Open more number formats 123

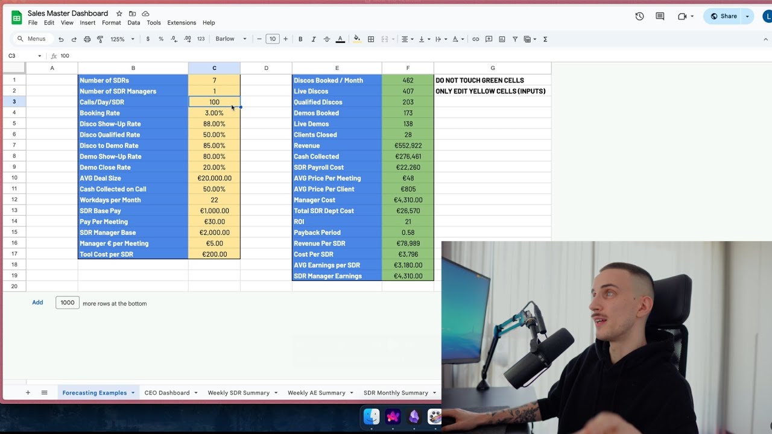(x=201, y=39)
